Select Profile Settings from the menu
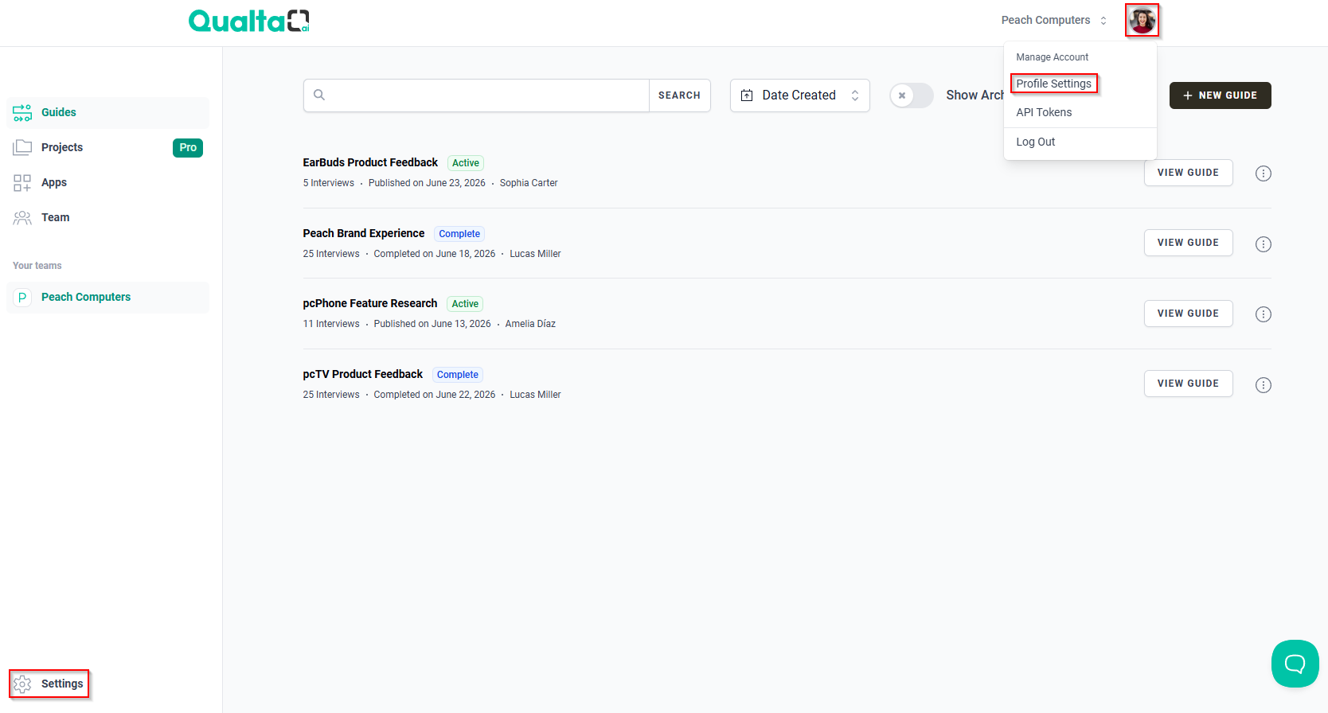This screenshot has width=1328, height=713. click(1053, 84)
